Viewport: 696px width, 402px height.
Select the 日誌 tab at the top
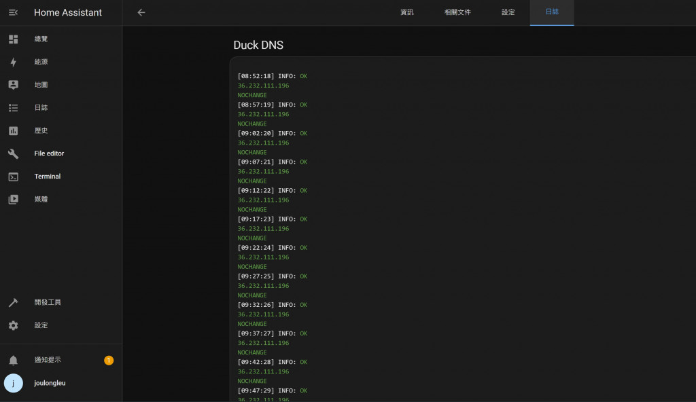click(x=552, y=12)
